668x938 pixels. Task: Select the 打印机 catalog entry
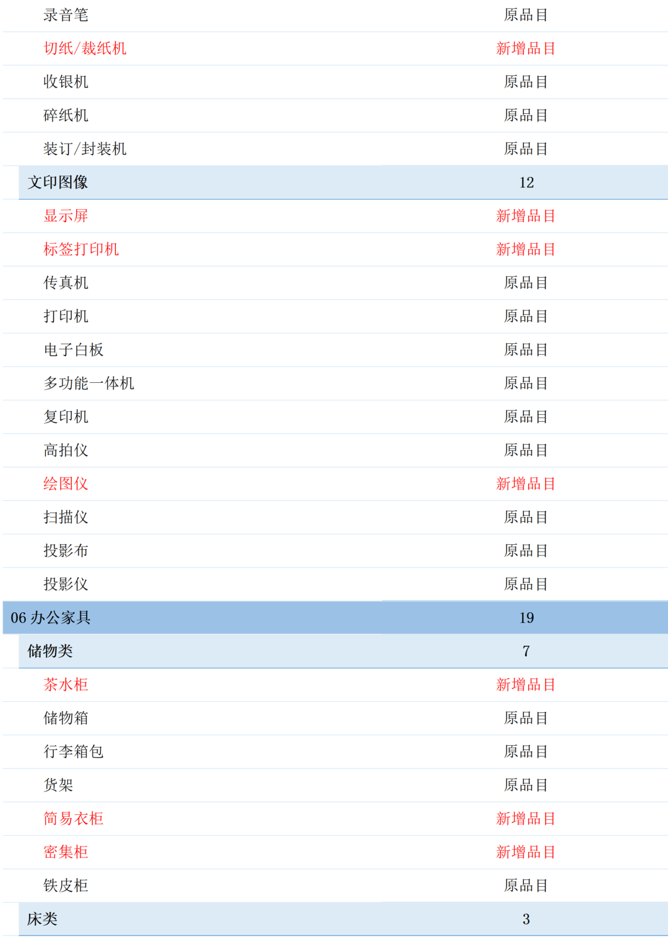click(64, 317)
